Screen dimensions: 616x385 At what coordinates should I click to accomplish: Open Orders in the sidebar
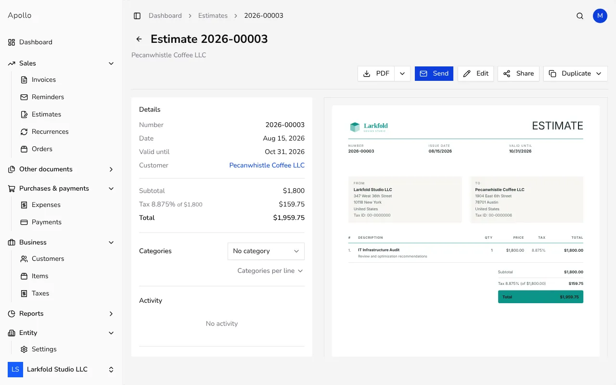pos(67,149)
